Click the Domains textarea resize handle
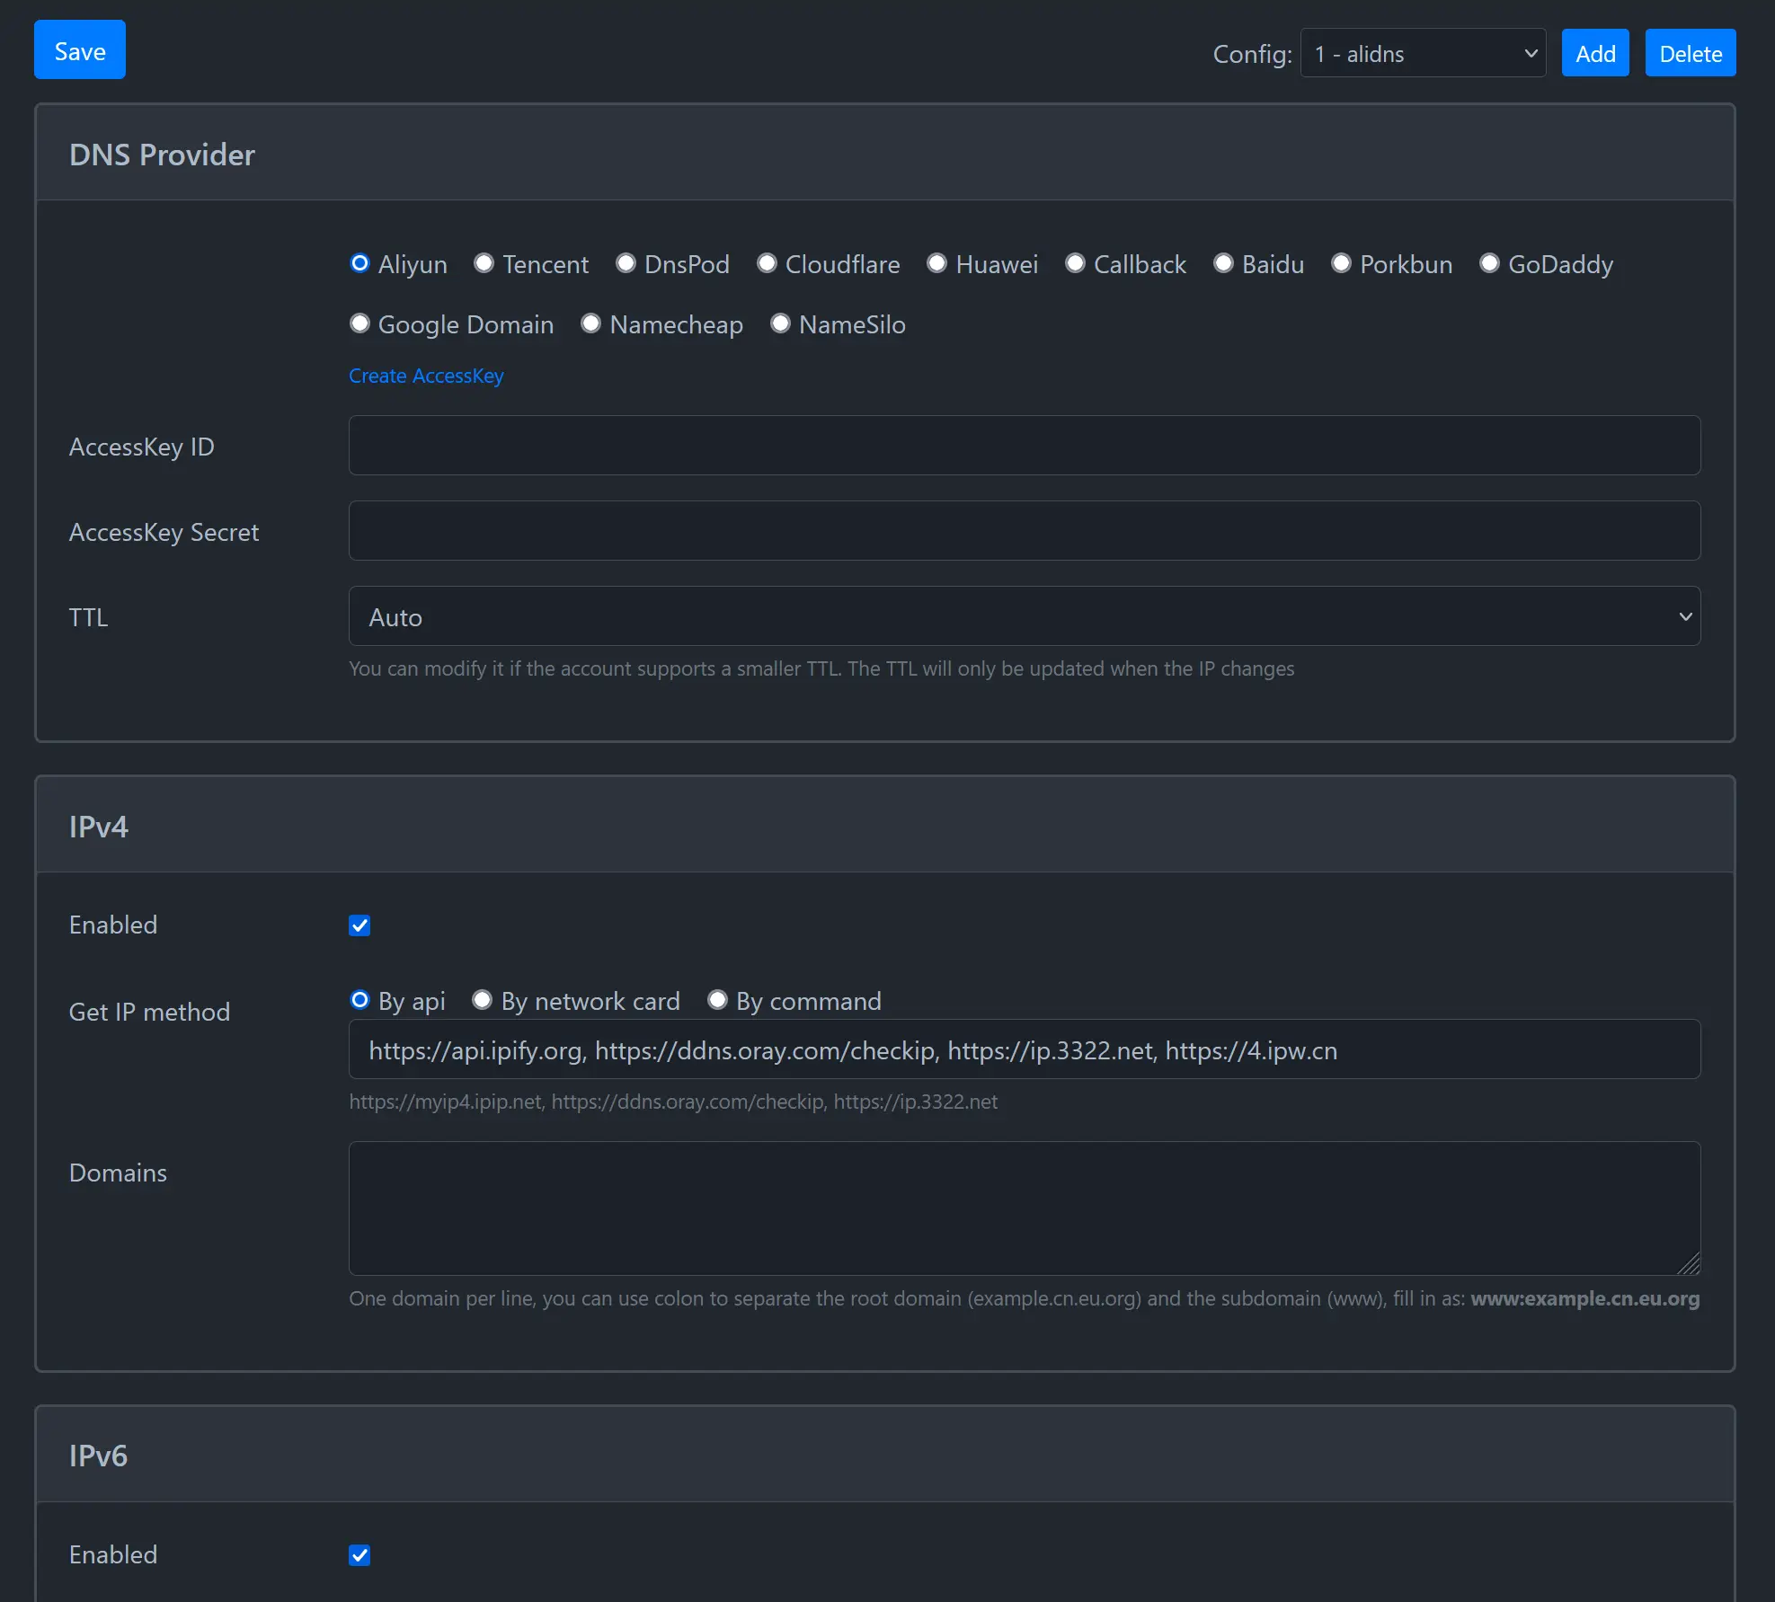This screenshot has height=1602, width=1775. click(x=1690, y=1264)
